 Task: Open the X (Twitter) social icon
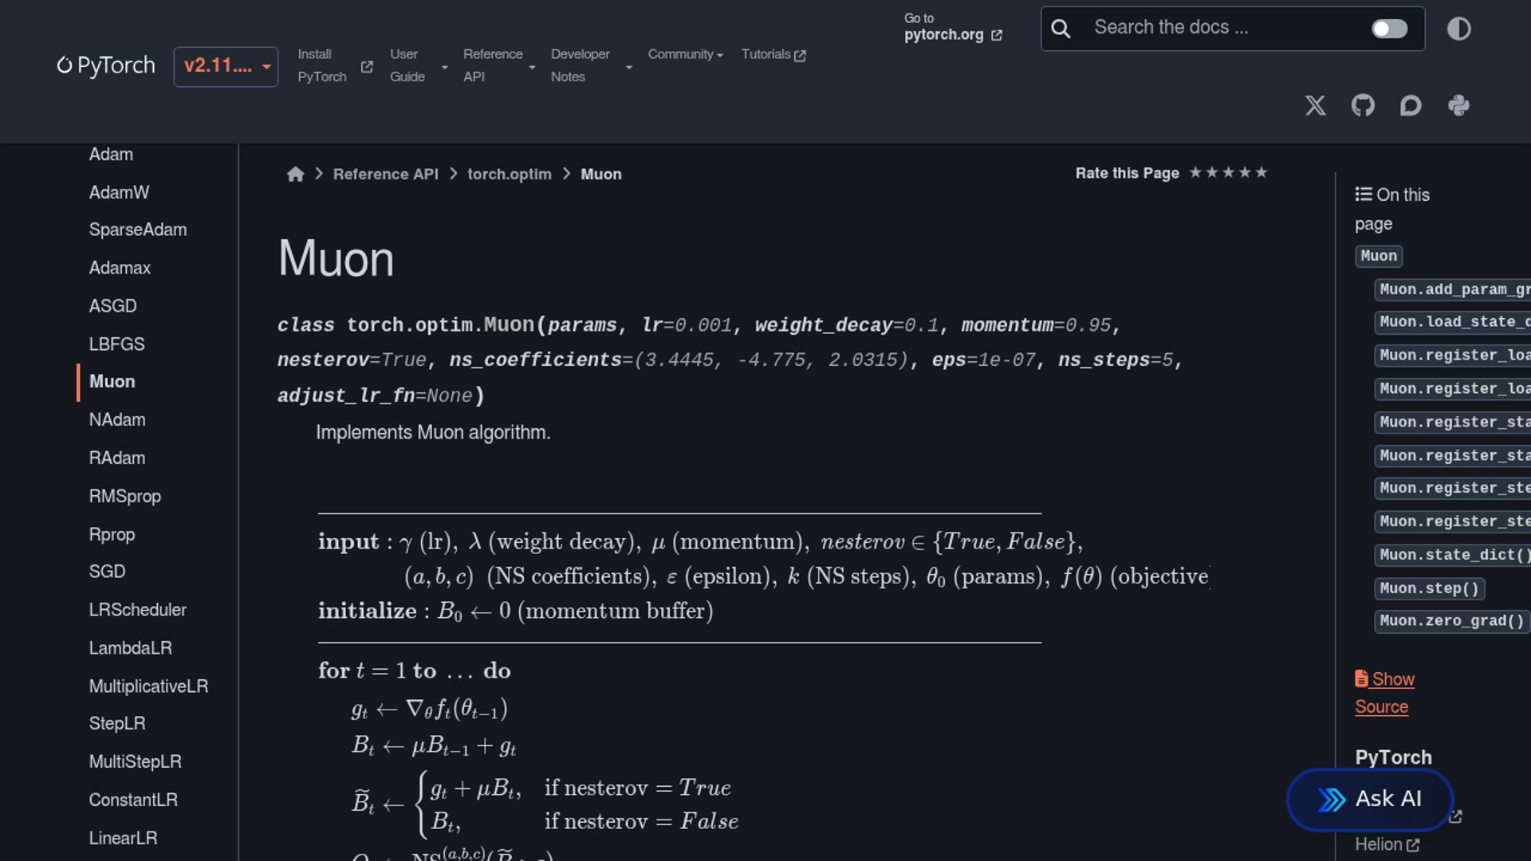coord(1316,105)
